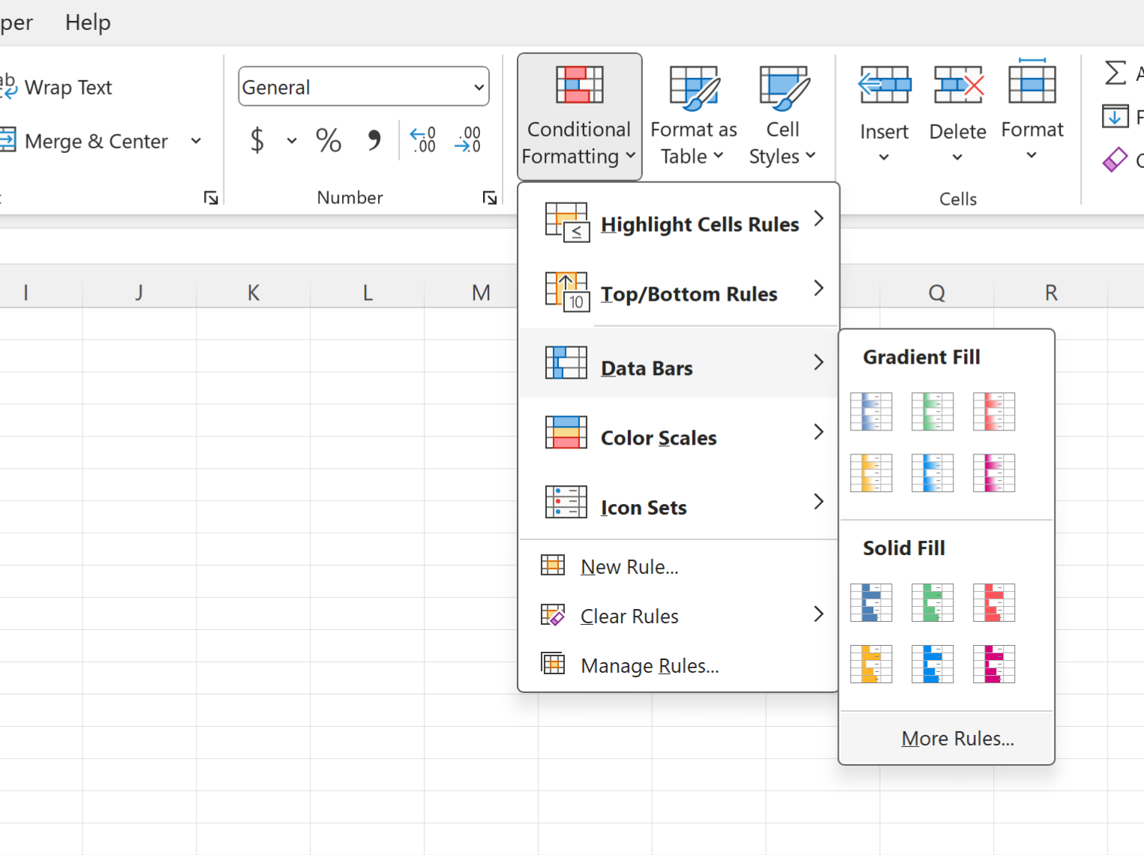Open Number group dialog launcher
Image resolution: width=1144 pixels, height=855 pixels.
click(x=490, y=198)
